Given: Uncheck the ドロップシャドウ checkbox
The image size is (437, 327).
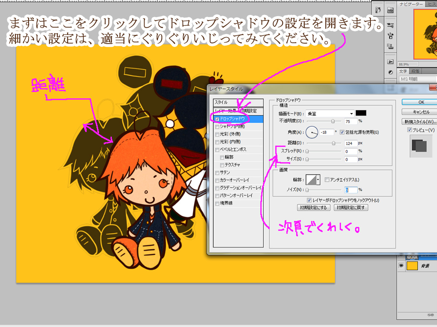Looking at the screenshot, I should tap(217, 119).
